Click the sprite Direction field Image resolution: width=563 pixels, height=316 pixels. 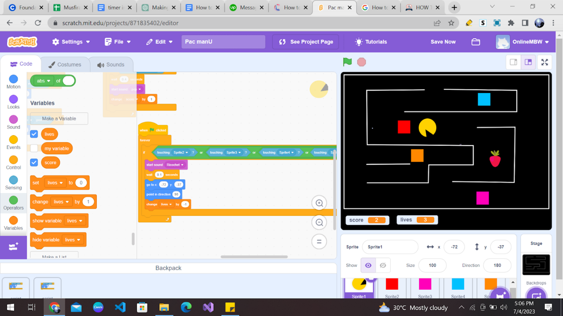coord(497,266)
